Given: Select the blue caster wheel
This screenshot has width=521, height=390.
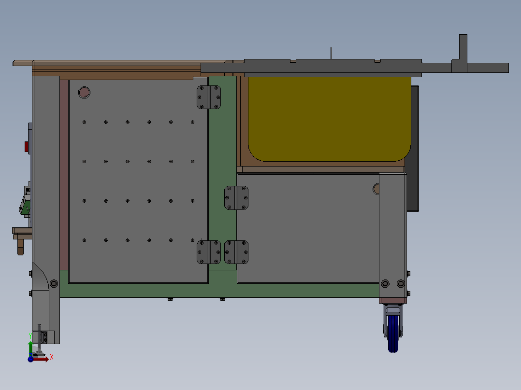Looking at the screenshot, I should point(393,333).
